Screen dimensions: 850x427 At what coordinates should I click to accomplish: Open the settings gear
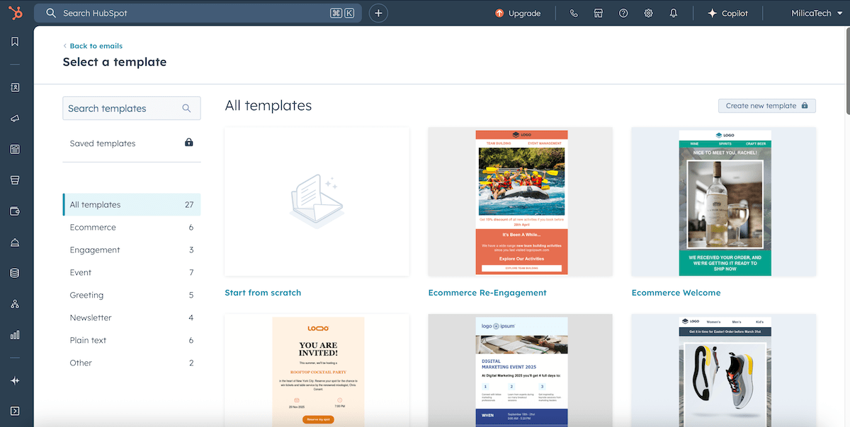point(648,13)
